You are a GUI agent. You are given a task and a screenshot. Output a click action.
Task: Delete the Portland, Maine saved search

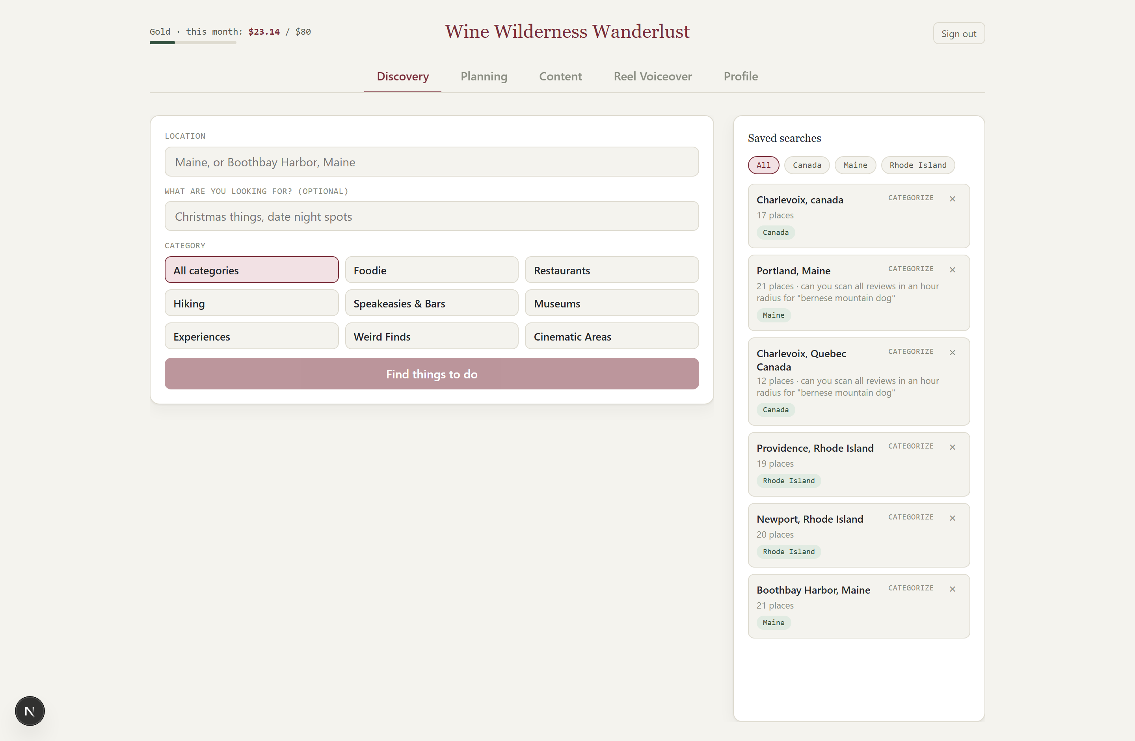pyautogui.click(x=953, y=270)
